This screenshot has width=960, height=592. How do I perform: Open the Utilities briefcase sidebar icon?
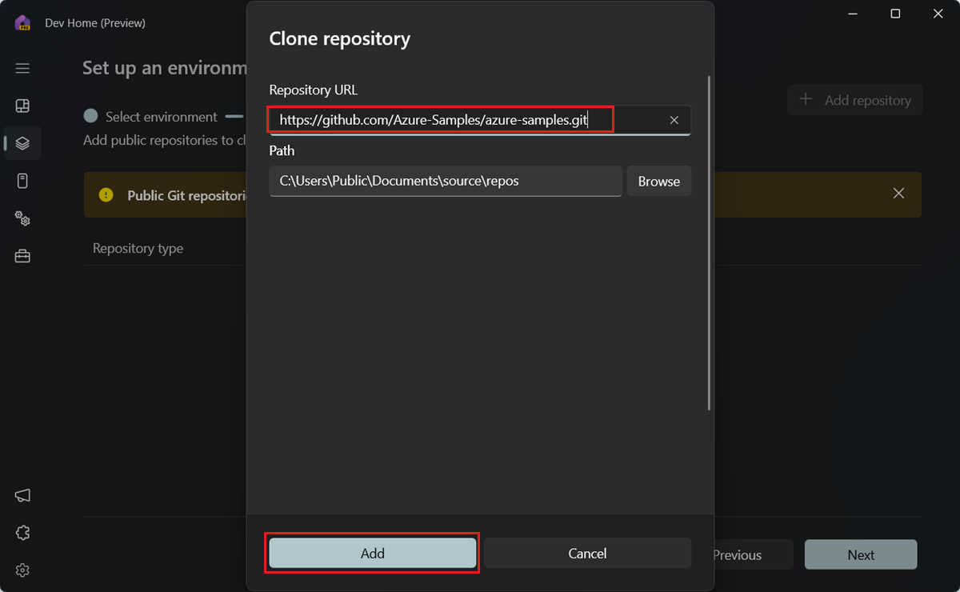click(x=22, y=256)
